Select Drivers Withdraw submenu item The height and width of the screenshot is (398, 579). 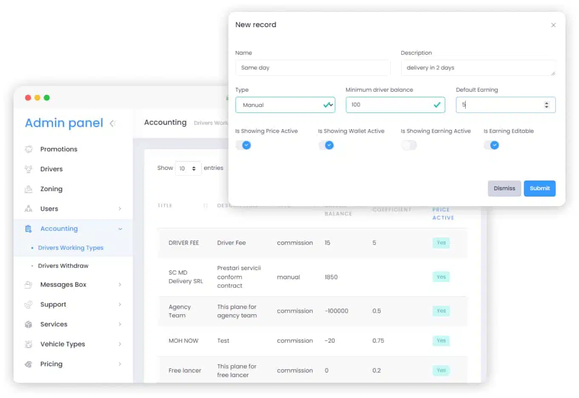[x=63, y=266]
